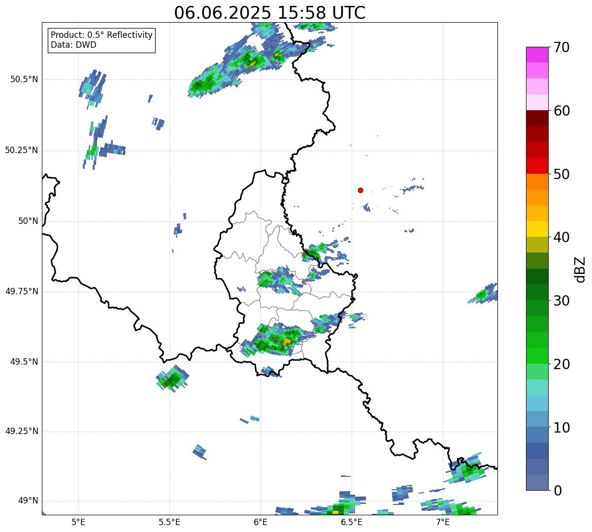592x532 pixels.
Task: Click the 6.5°E longitude label
Action: pos(352,522)
